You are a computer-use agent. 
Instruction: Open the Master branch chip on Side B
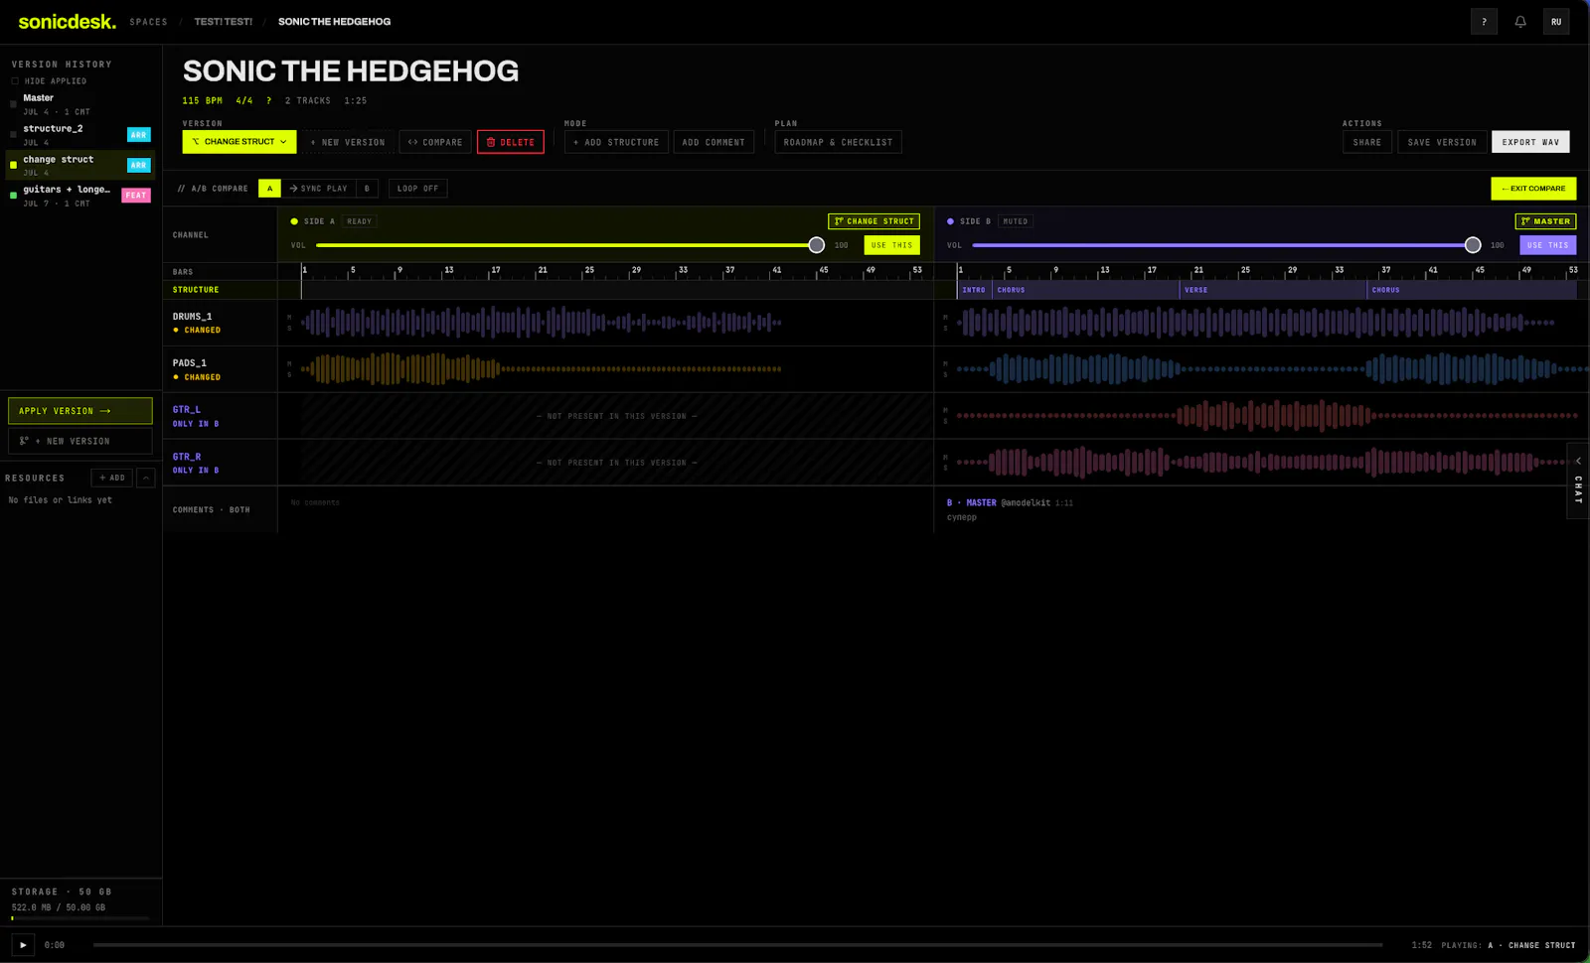(1545, 221)
